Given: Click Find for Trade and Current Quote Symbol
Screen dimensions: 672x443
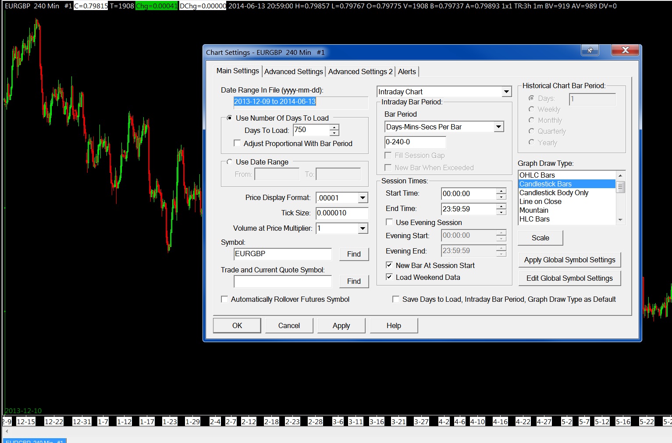Looking at the screenshot, I should coord(354,281).
